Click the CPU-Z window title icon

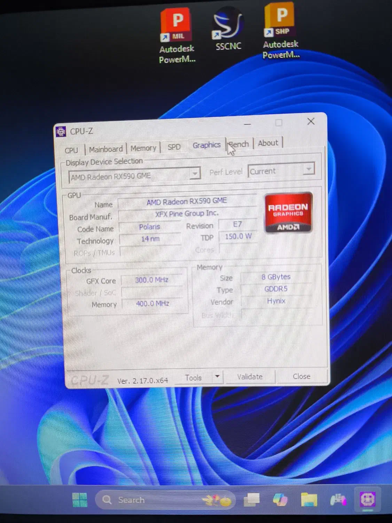(61, 130)
